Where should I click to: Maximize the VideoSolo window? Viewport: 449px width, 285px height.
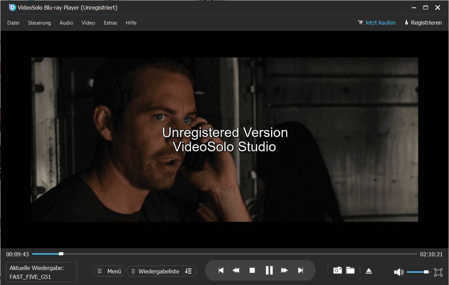click(425, 8)
